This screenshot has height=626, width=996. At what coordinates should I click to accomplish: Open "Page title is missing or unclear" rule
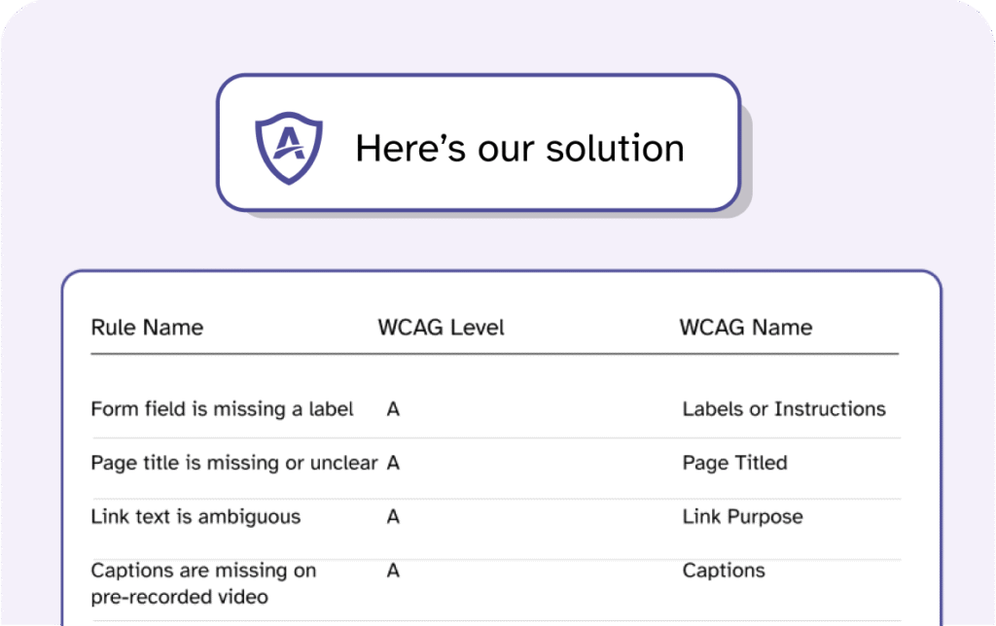(233, 463)
